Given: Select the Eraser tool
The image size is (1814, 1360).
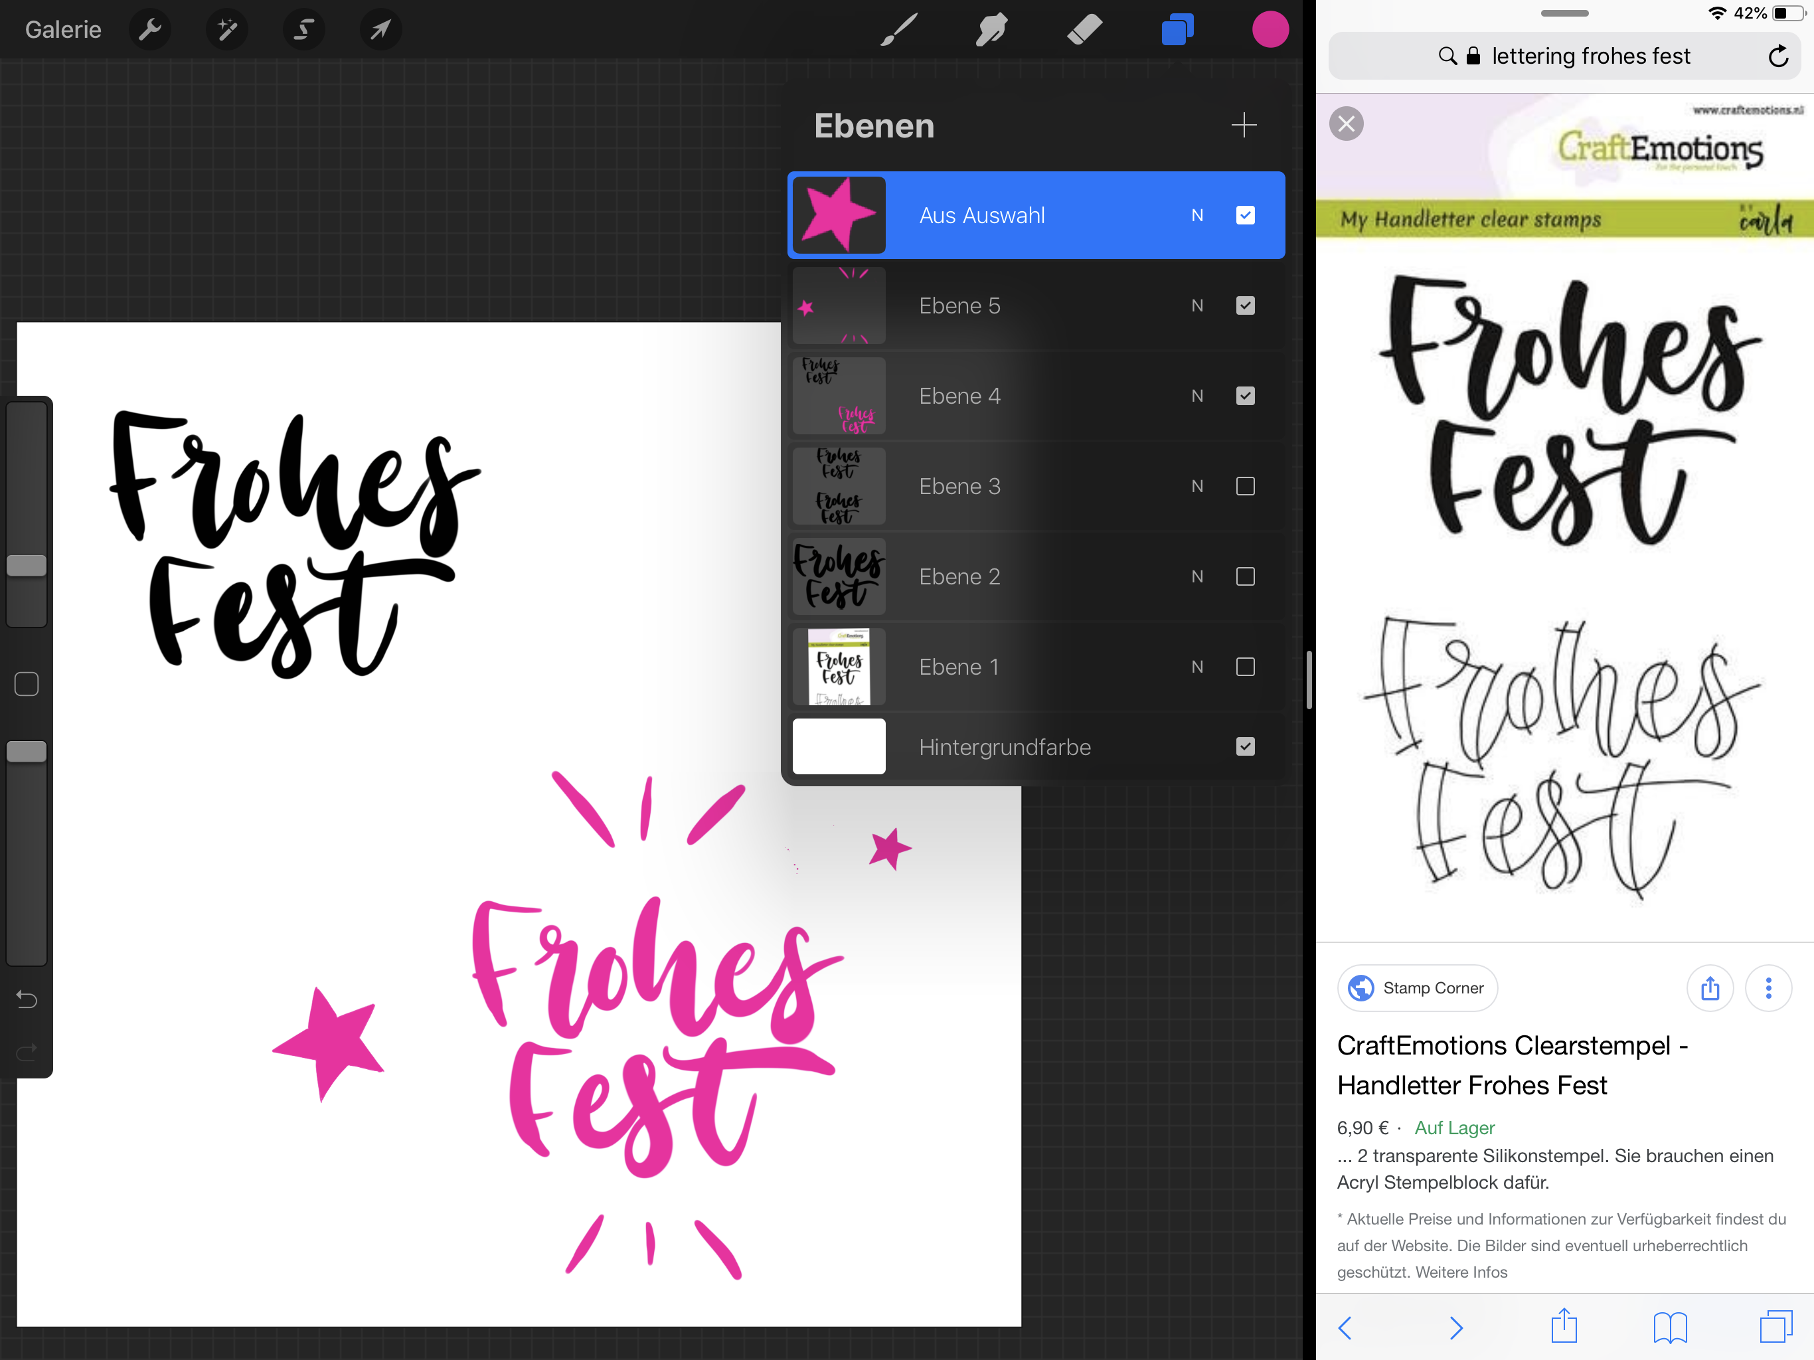Looking at the screenshot, I should (1084, 31).
